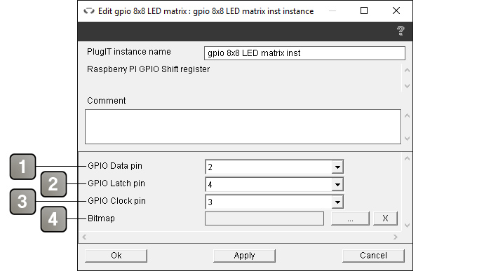The width and height of the screenshot is (491, 271).
Task: Click the question mark help icon
Action: coord(401,31)
